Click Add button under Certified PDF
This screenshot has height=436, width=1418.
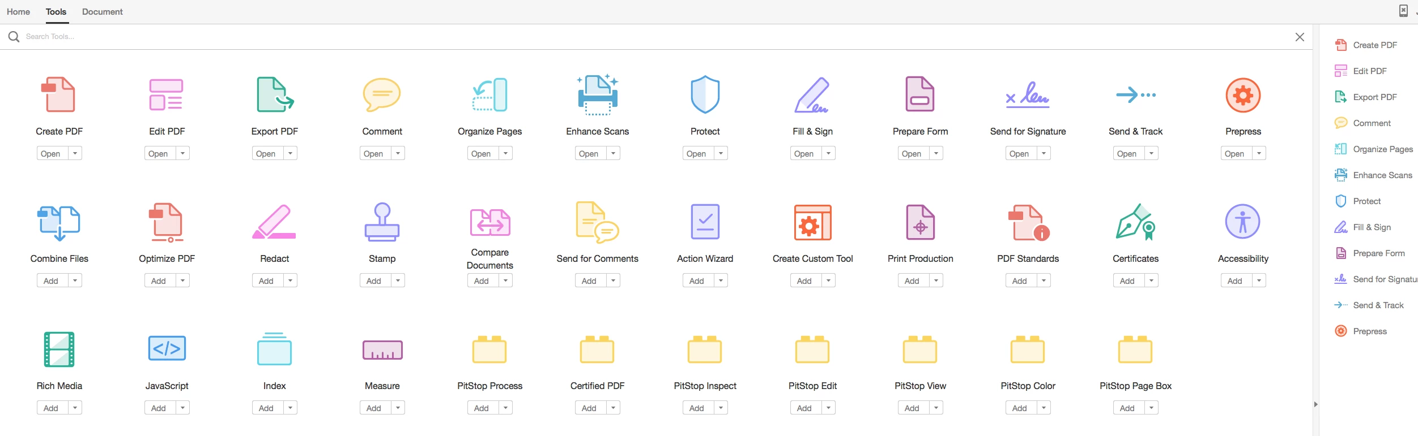tap(590, 408)
